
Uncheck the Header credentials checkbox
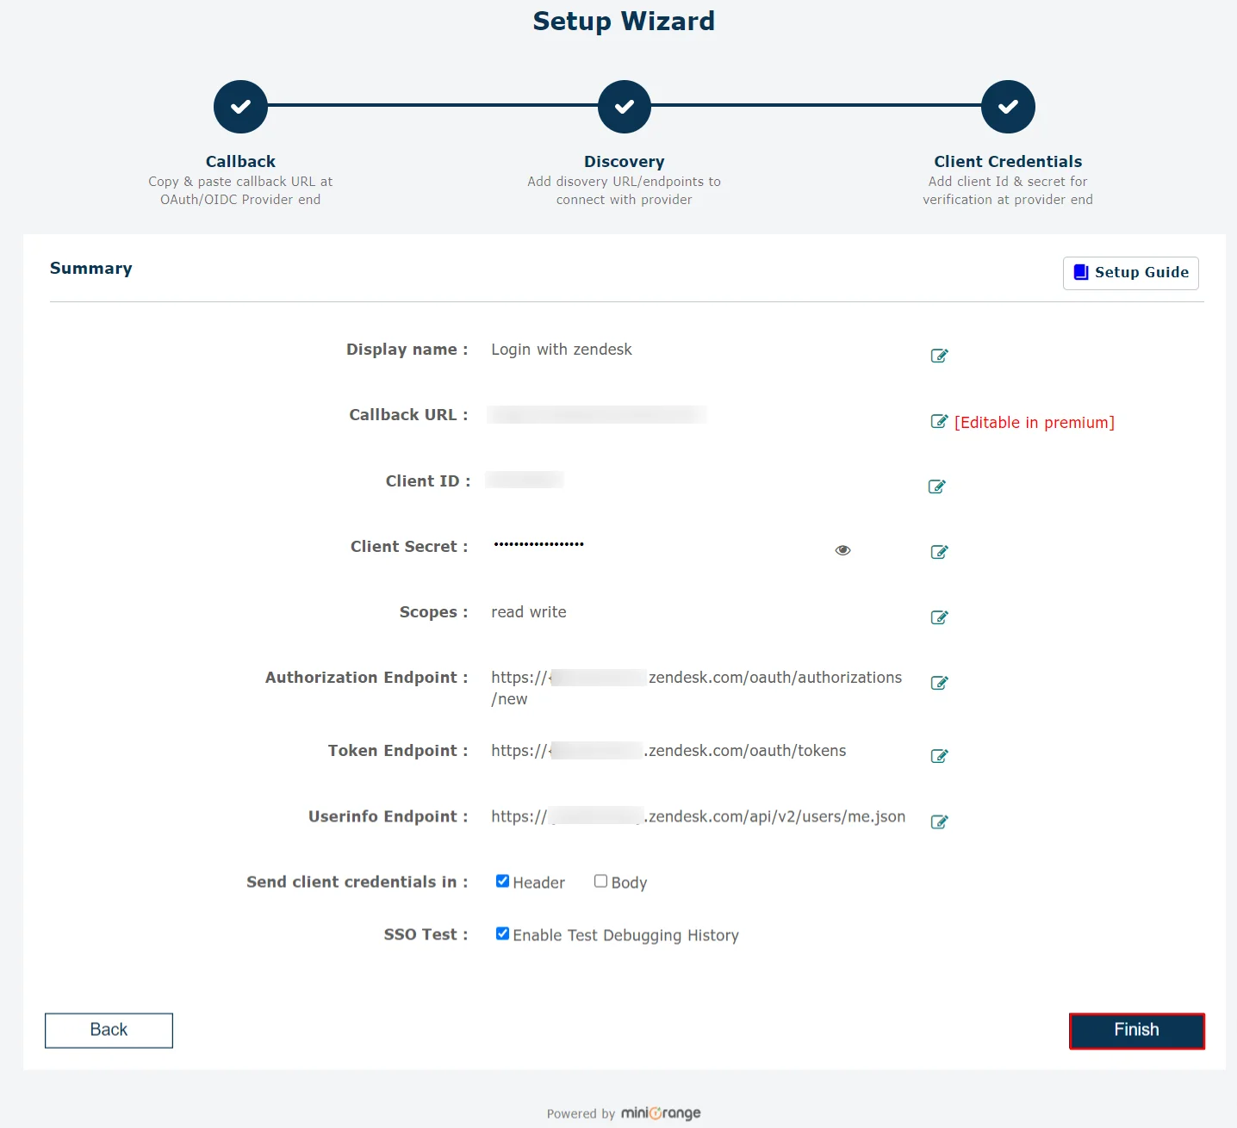pos(502,881)
